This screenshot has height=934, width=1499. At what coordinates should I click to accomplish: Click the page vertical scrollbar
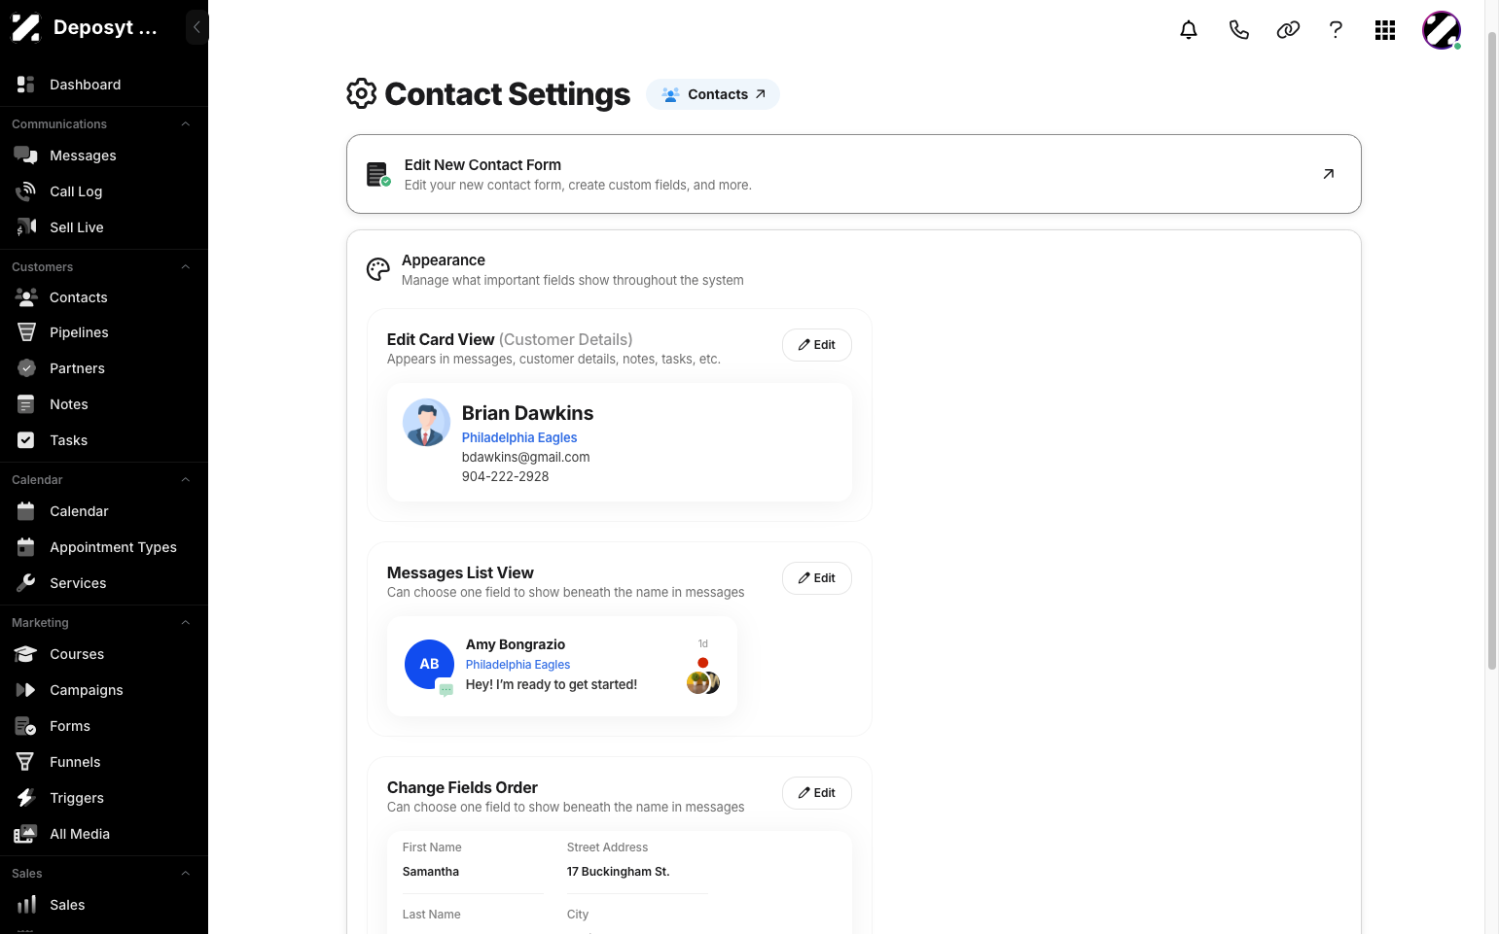[x=1492, y=350]
